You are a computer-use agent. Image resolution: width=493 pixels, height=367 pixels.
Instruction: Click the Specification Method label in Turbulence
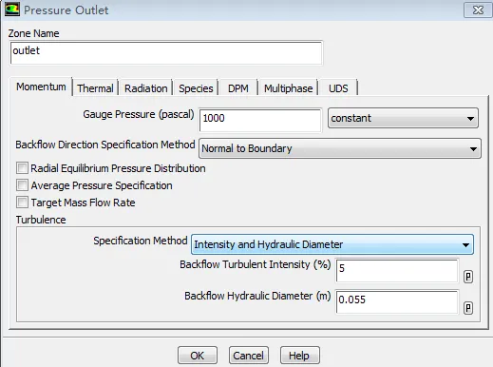tap(141, 241)
